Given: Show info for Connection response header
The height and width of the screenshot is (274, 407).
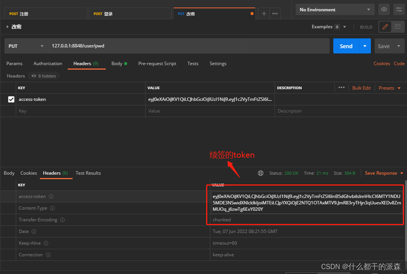Looking at the screenshot, I should 48,255.
